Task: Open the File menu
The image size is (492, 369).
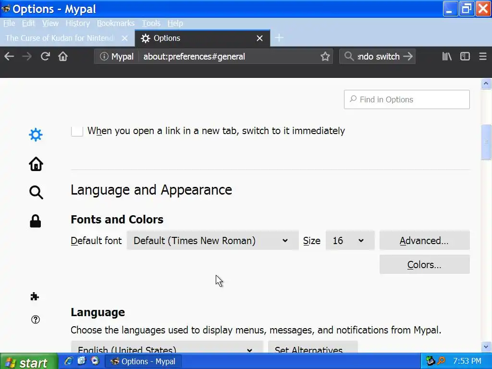Action: pos(9,23)
